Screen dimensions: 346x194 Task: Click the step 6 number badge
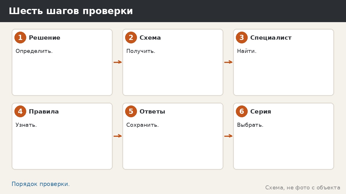(x=242, y=112)
